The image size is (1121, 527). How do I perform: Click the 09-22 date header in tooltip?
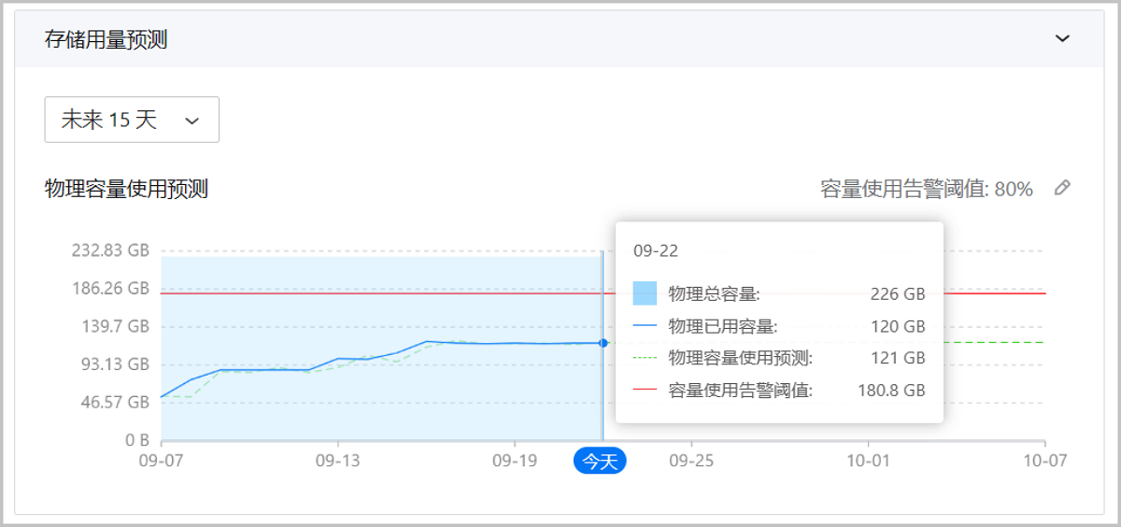tap(656, 250)
